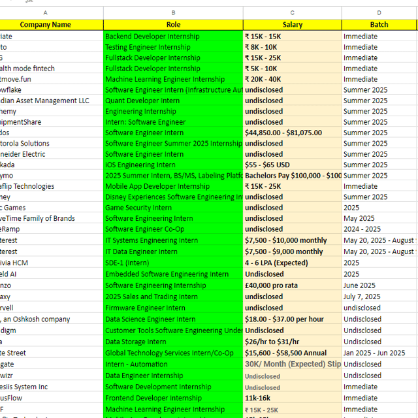Select Intern: Software Engineer cell
The height and width of the screenshot is (418, 418).
(x=173, y=122)
